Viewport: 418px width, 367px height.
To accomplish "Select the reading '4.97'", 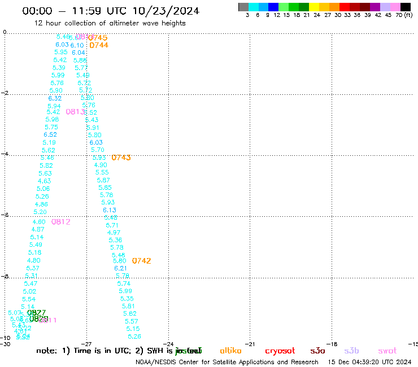I will (114, 233).
